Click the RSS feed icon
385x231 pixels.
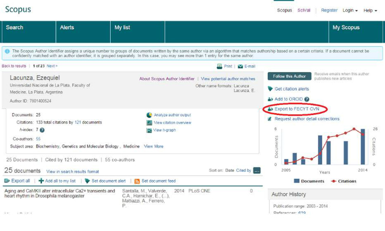click(137, 181)
